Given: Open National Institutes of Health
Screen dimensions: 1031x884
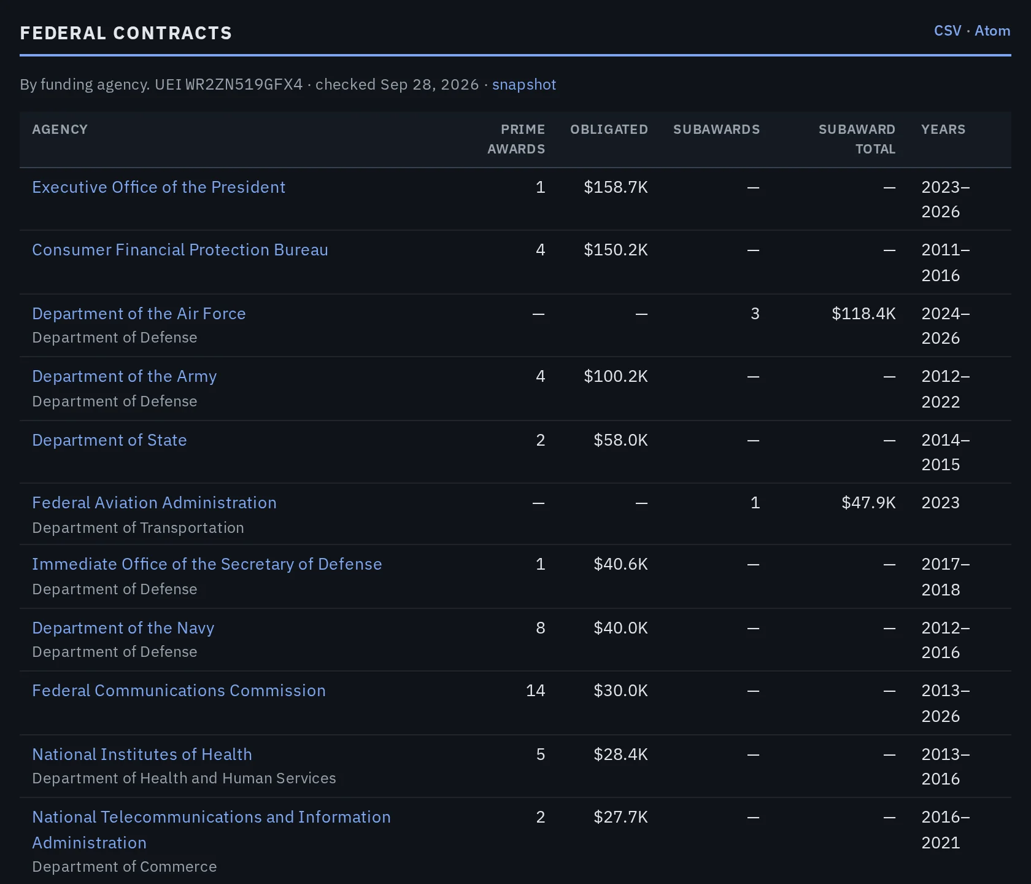Looking at the screenshot, I should [142, 754].
